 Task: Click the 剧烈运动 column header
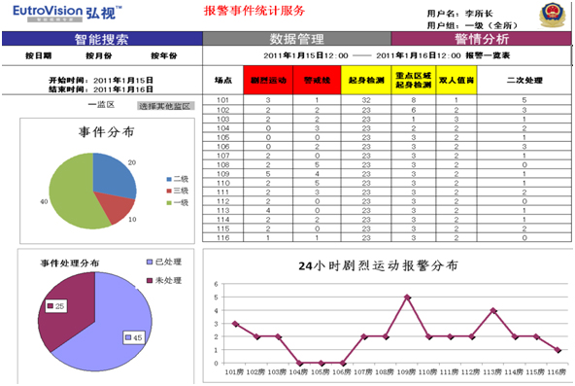pyautogui.click(x=268, y=80)
